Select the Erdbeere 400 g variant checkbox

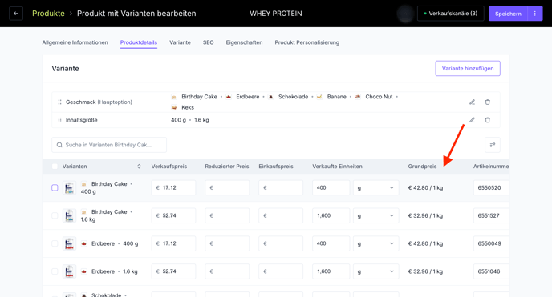55,243
